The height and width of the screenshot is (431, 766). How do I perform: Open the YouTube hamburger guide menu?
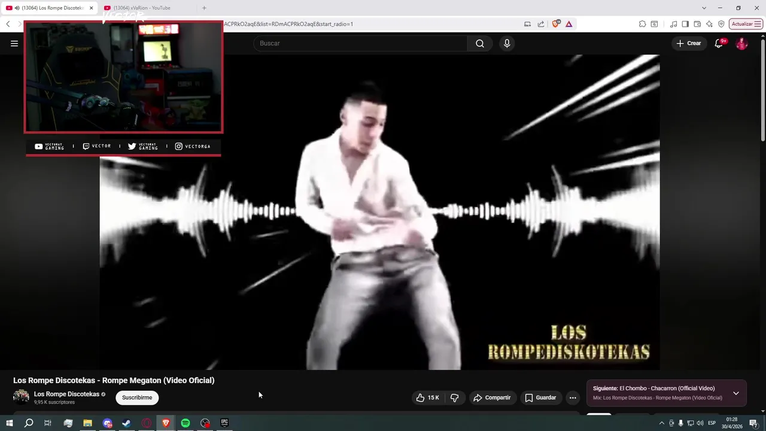[x=14, y=43]
